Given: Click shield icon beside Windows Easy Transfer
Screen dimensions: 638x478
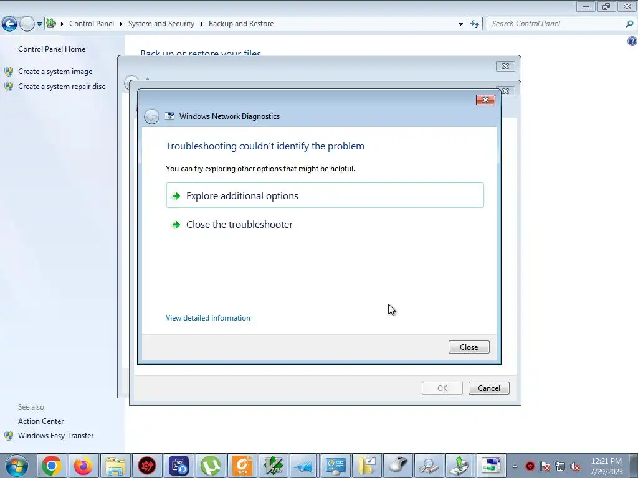Looking at the screenshot, I should (9, 436).
